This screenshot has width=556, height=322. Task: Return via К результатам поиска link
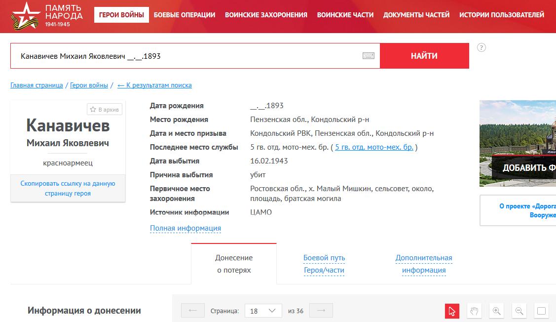154,85
